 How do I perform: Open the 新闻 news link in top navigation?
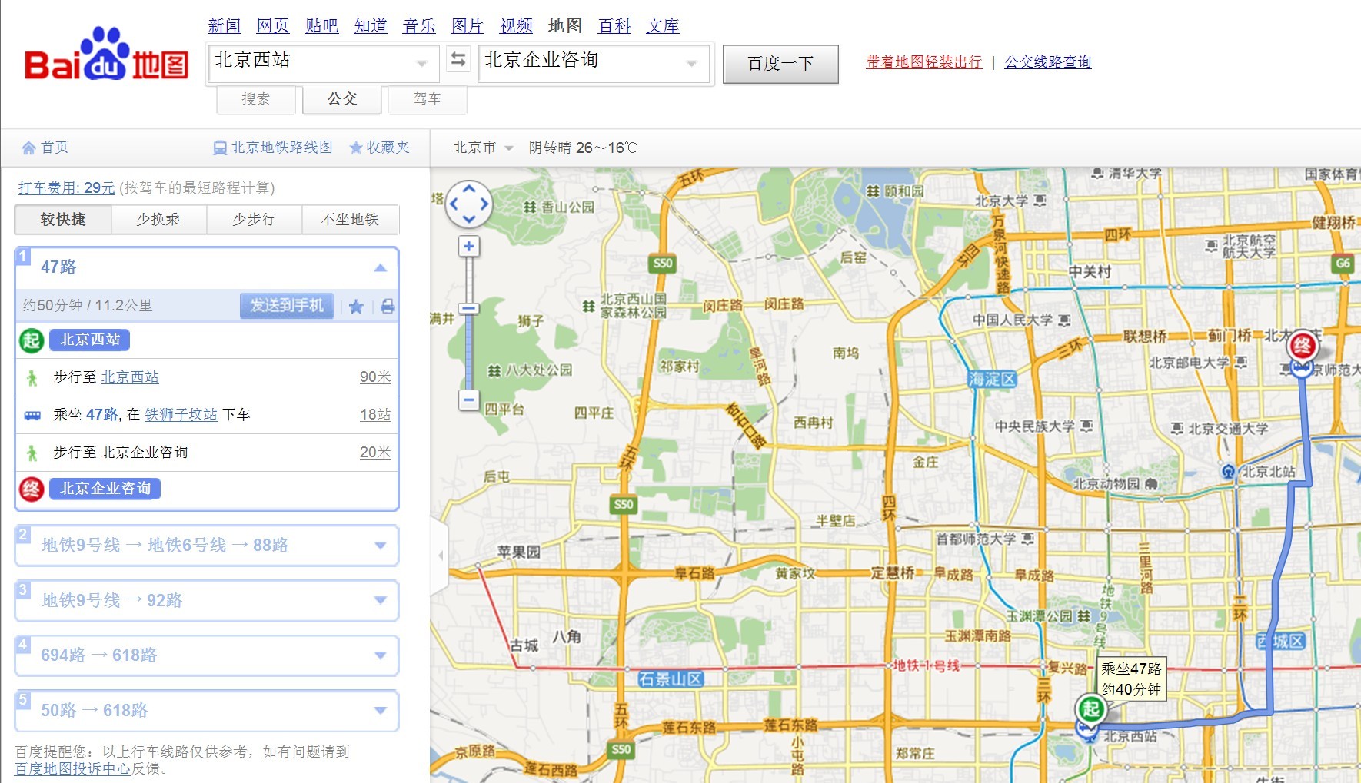(x=225, y=26)
